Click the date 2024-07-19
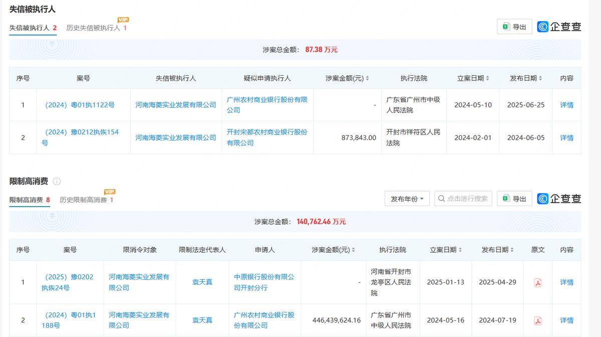The height and width of the screenshot is (337, 601). click(x=497, y=320)
